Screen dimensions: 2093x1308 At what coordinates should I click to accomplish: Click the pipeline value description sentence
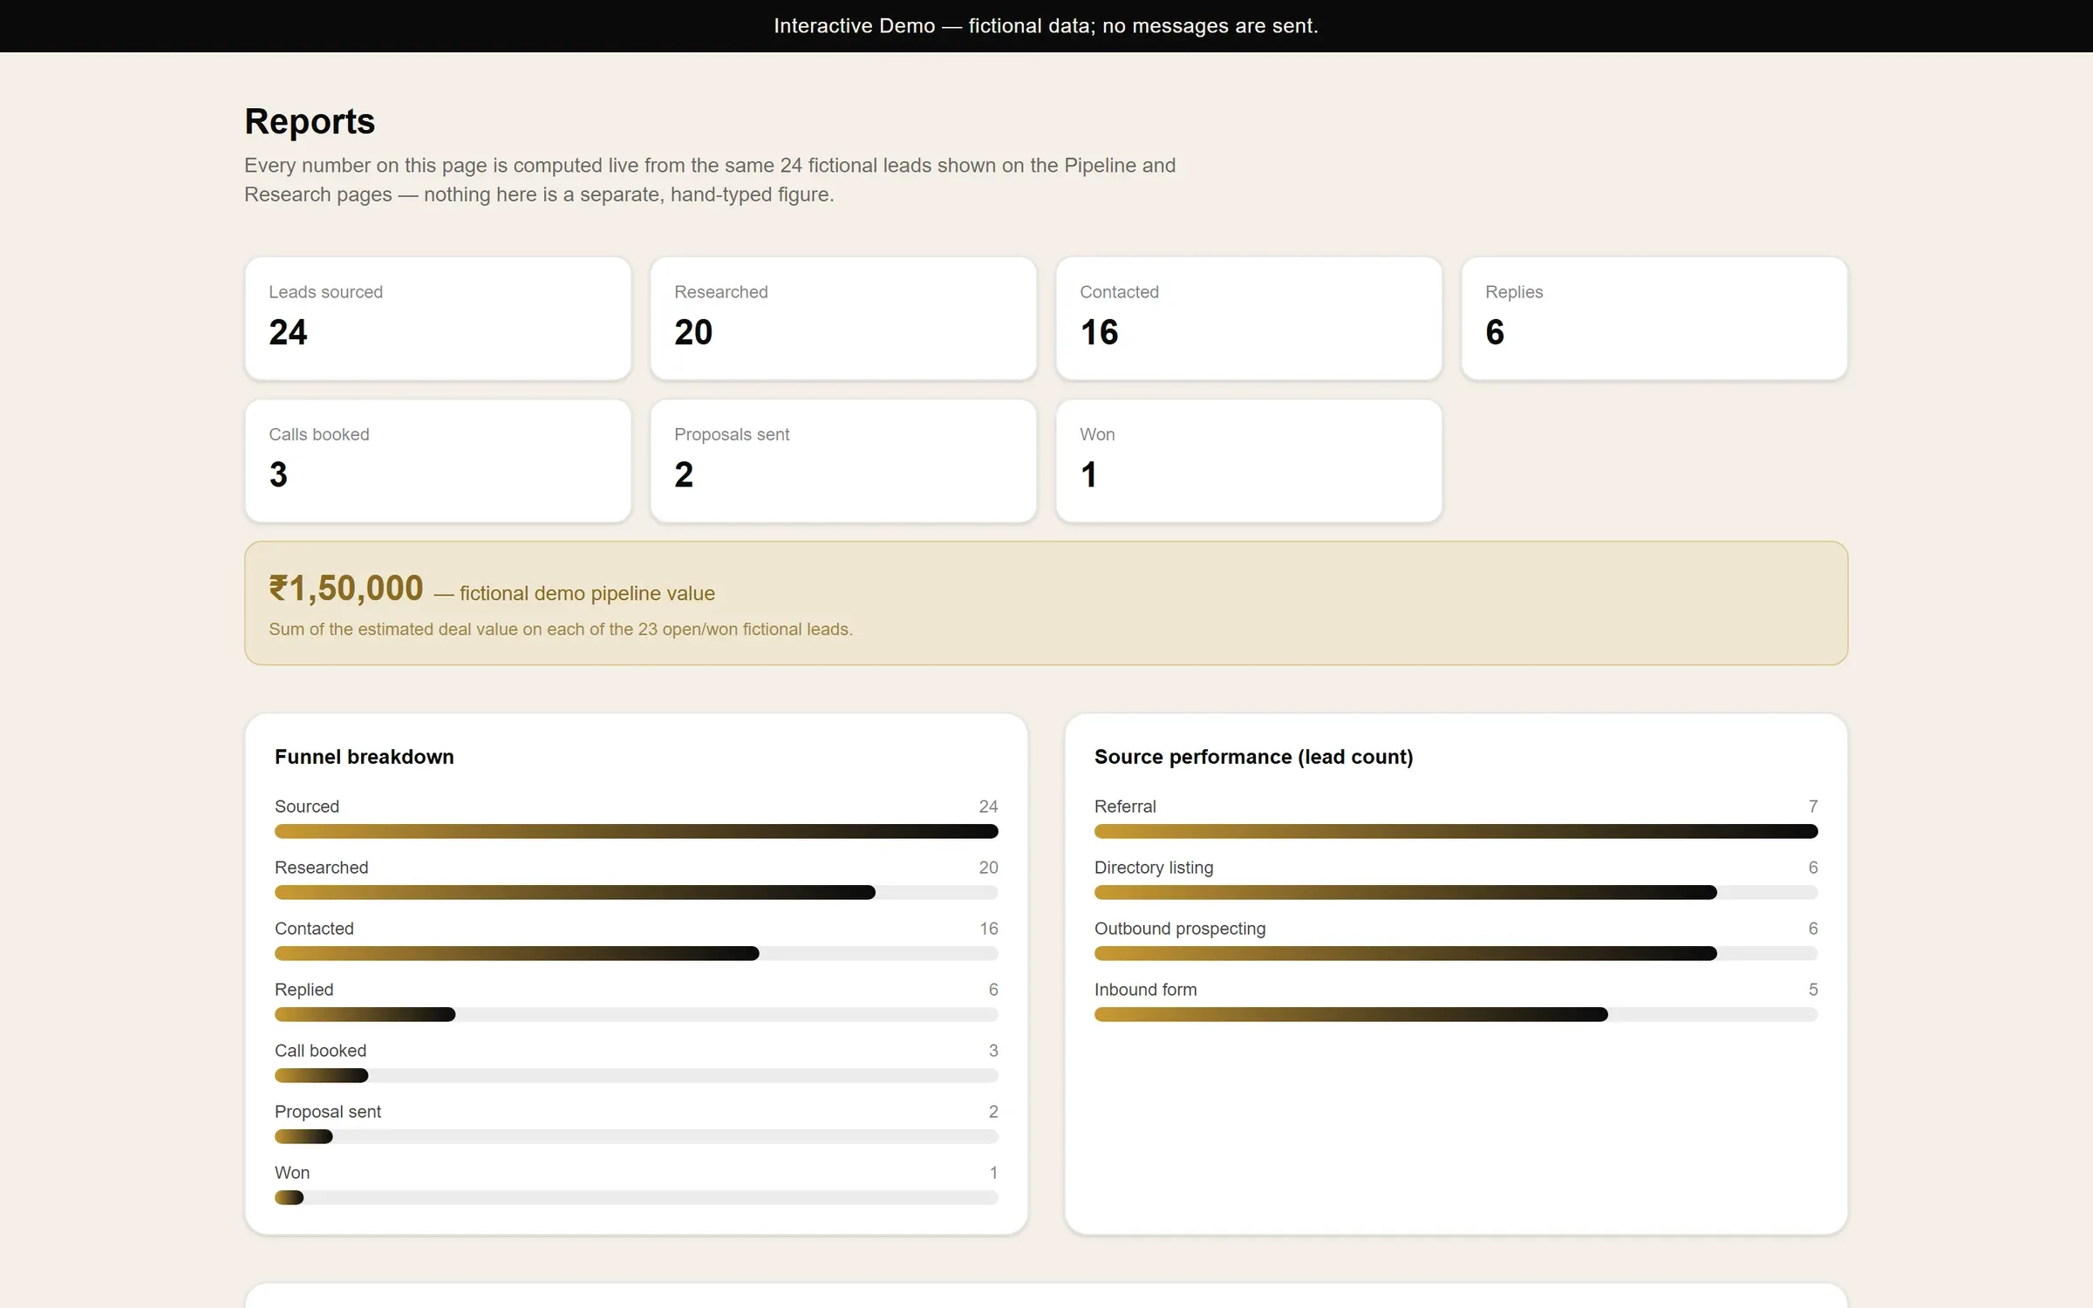pyautogui.click(x=561, y=629)
